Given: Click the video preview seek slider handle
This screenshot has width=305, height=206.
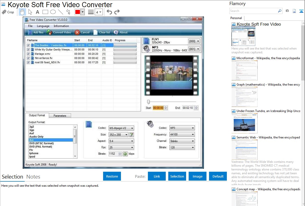Looking at the screenshot, I should point(148,102).
